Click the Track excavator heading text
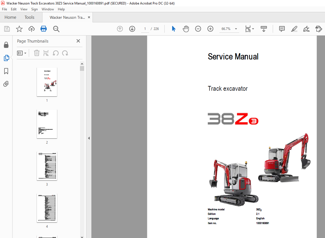325x238 pixels. pos(227,88)
